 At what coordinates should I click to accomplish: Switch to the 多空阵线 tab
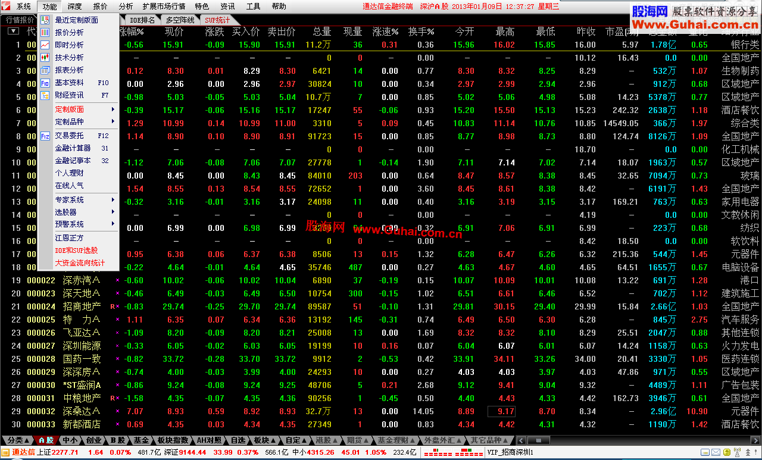[180, 20]
